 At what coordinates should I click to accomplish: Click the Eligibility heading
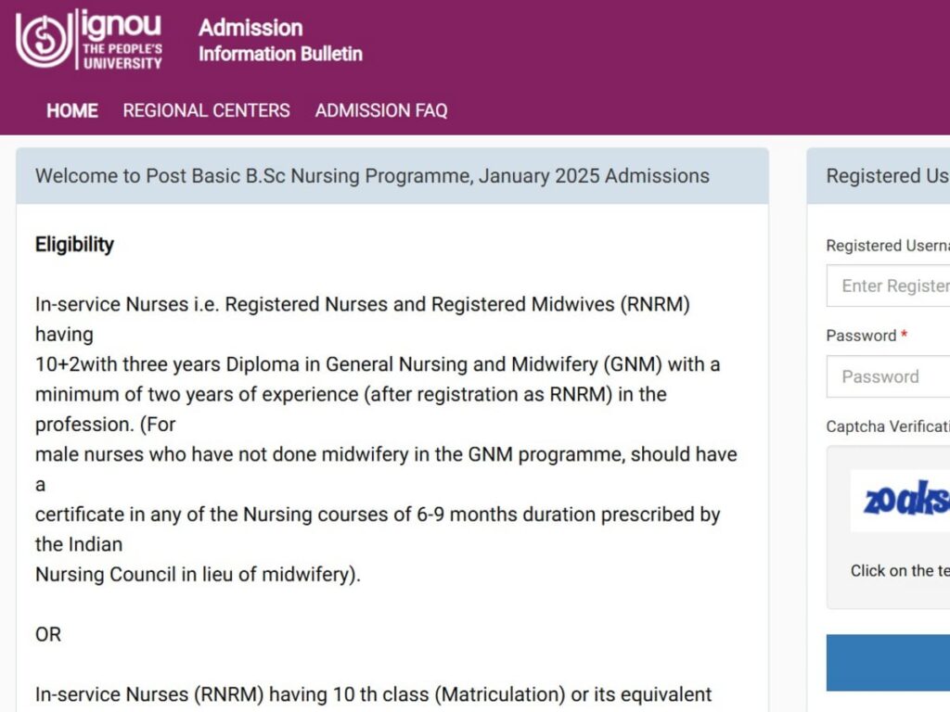click(x=74, y=245)
